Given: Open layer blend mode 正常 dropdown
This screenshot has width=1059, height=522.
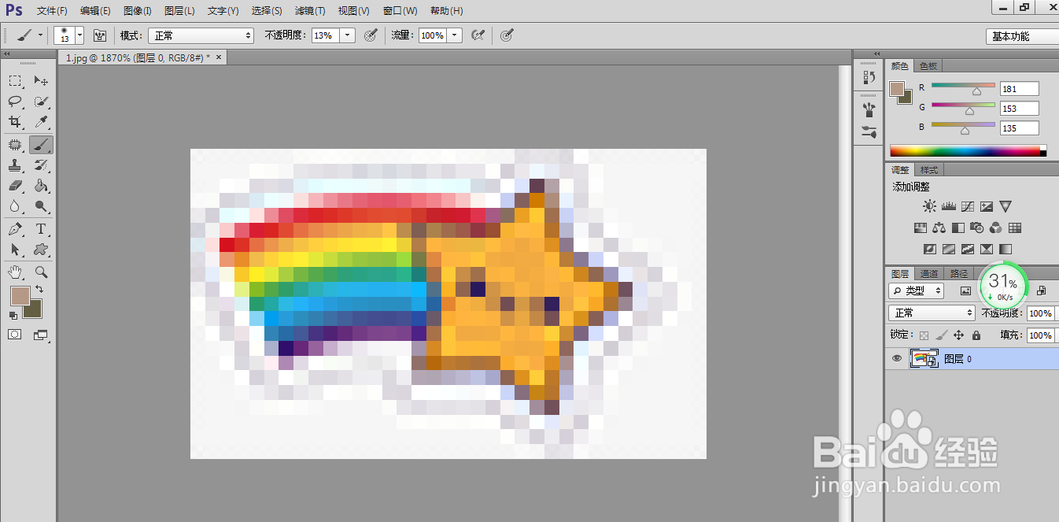Looking at the screenshot, I should [933, 313].
